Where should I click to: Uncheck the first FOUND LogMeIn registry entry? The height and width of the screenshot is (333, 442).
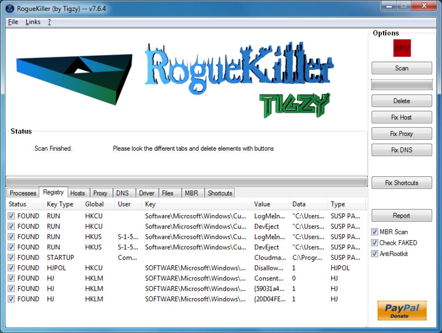(11, 216)
